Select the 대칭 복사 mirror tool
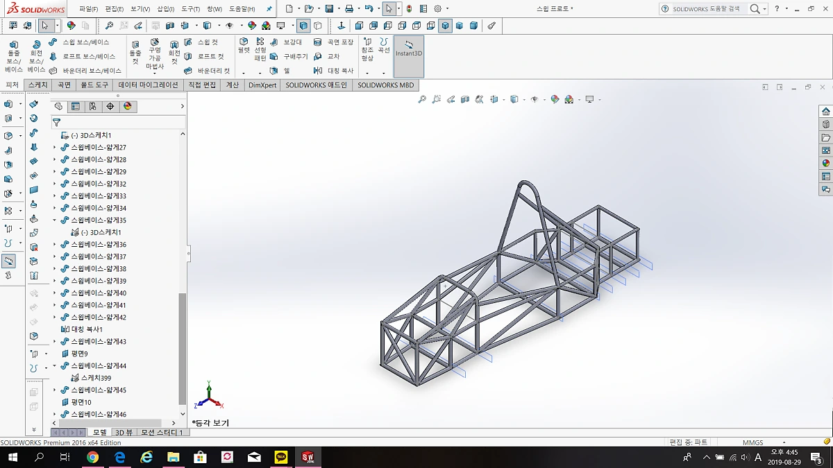The height and width of the screenshot is (468, 833). tap(334, 71)
